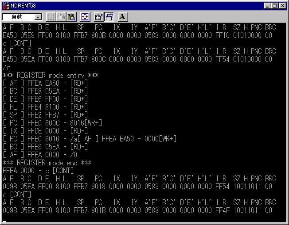Image resolution: width=289 pixels, height=225 pixels.
Task: Click the '*** REGISTER mode entry ***' line
Action: [x=51, y=75]
